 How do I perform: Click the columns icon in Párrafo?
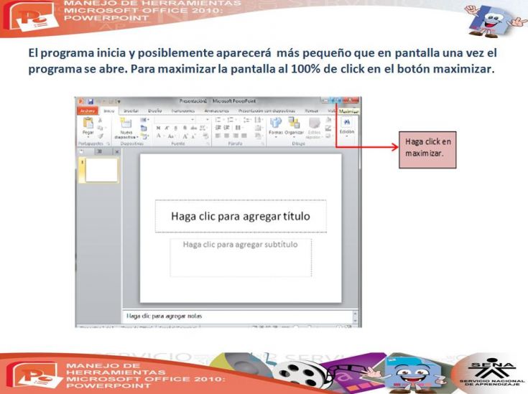(238, 128)
